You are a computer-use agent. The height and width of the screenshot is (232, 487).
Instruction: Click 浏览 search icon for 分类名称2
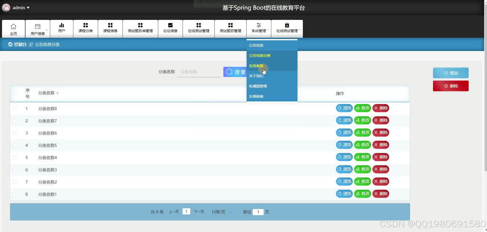click(x=340, y=182)
